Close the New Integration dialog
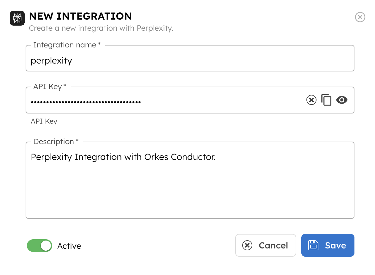Image resolution: width=375 pixels, height=275 pixels. pyautogui.click(x=360, y=17)
